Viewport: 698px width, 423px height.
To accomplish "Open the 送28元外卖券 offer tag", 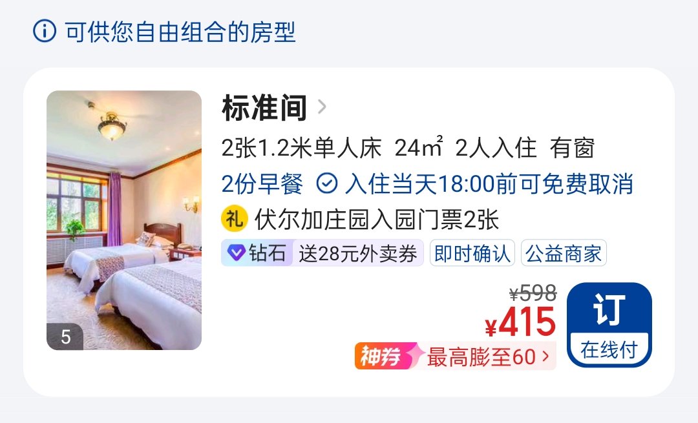I will (x=358, y=254).
